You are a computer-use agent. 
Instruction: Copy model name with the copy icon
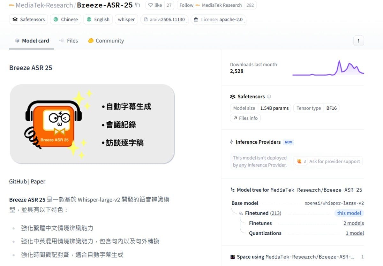[x=137, y=5]
